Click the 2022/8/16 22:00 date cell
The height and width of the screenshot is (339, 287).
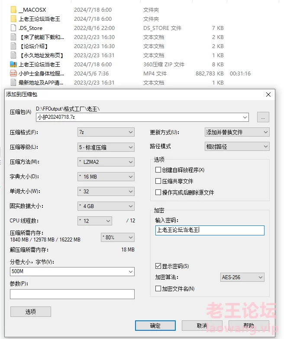point(94,28)
